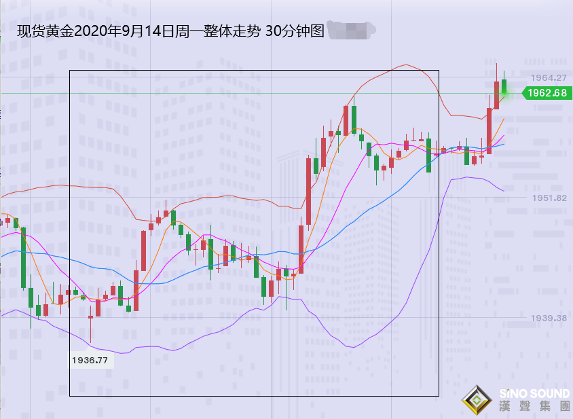
Task: Click the 1964.27 price axis label
Action: [549, 77]
